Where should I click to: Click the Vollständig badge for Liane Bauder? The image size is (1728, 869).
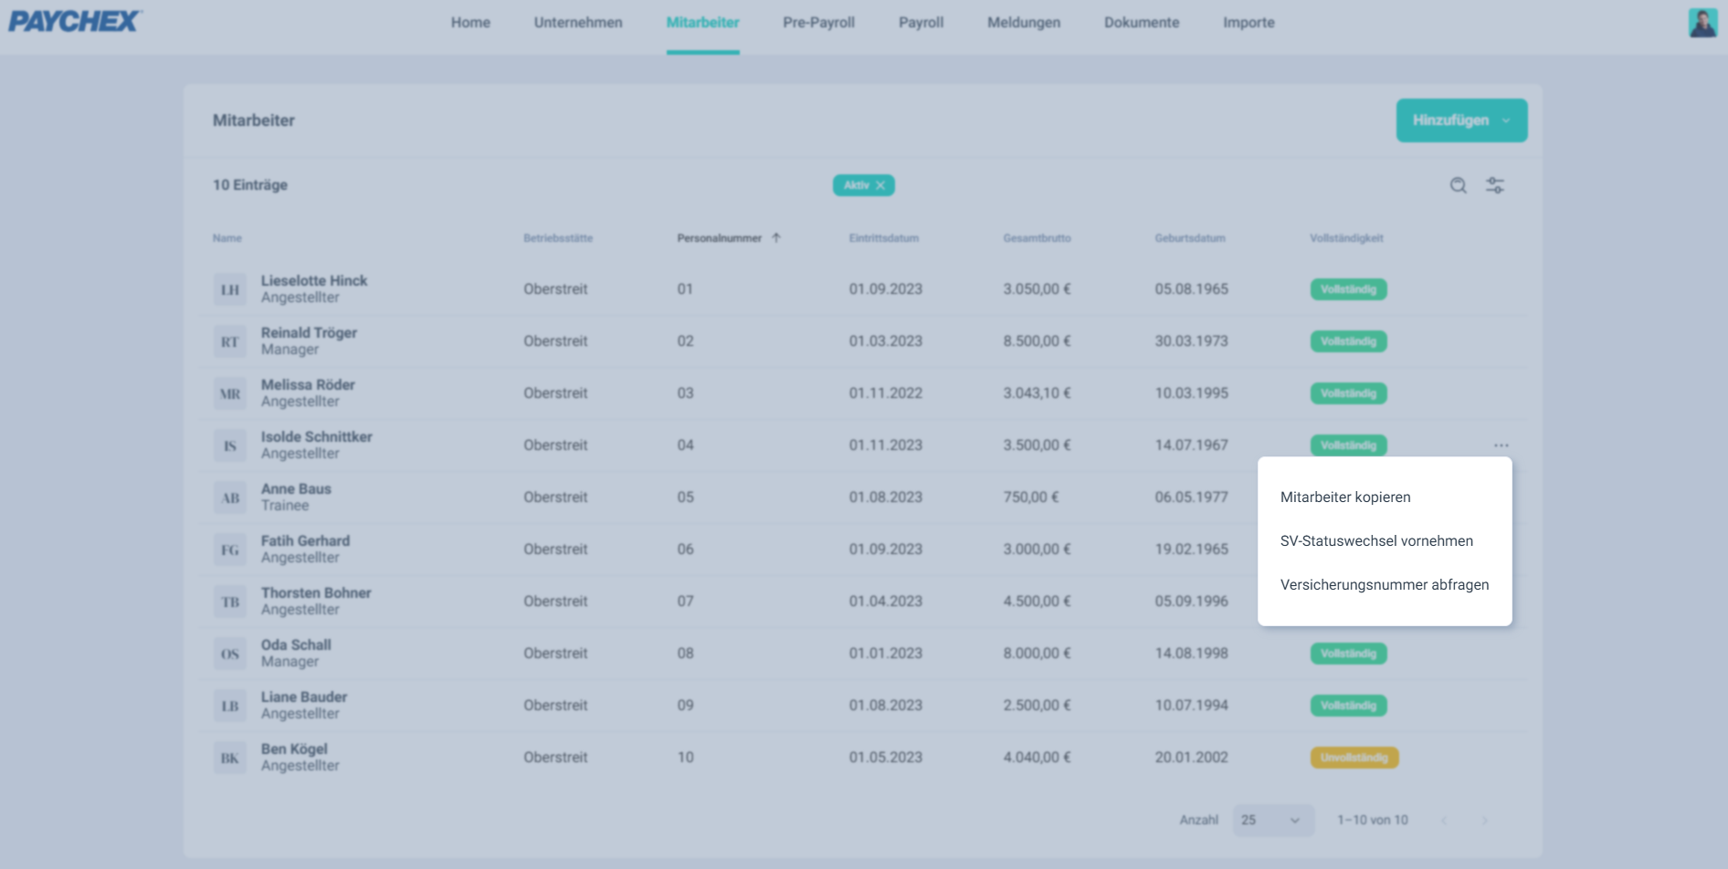point(1348,706)
